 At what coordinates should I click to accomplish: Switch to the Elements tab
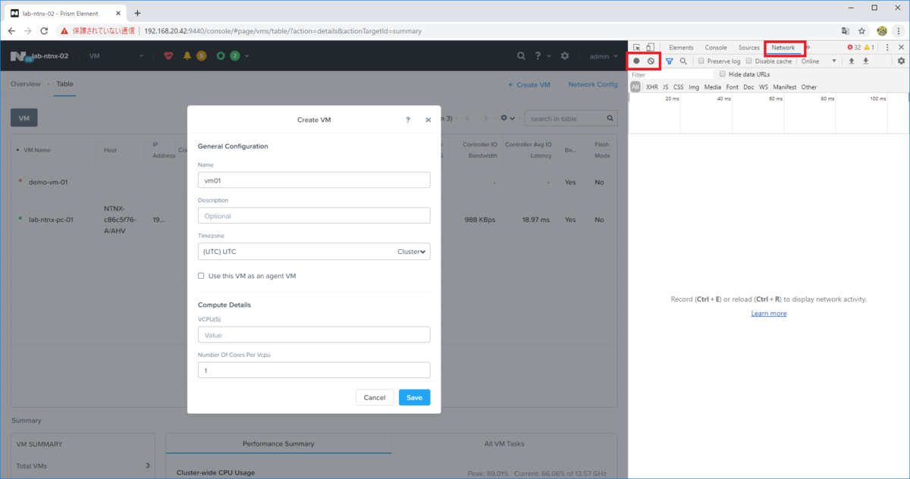(681, 47)
